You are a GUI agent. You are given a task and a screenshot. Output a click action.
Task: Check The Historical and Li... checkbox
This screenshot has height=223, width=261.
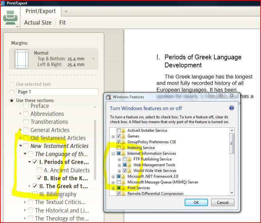(30, 210)
